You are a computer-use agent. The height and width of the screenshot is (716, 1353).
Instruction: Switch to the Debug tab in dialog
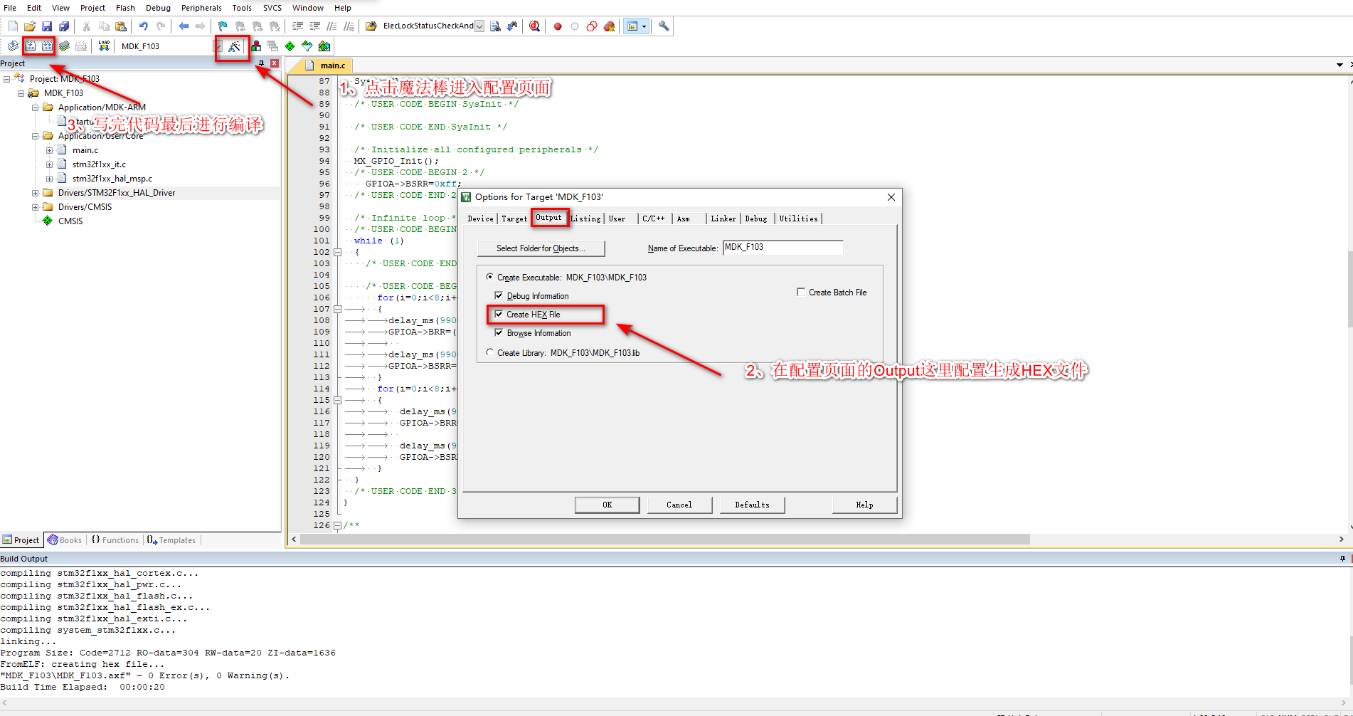[x=756, y=219]
